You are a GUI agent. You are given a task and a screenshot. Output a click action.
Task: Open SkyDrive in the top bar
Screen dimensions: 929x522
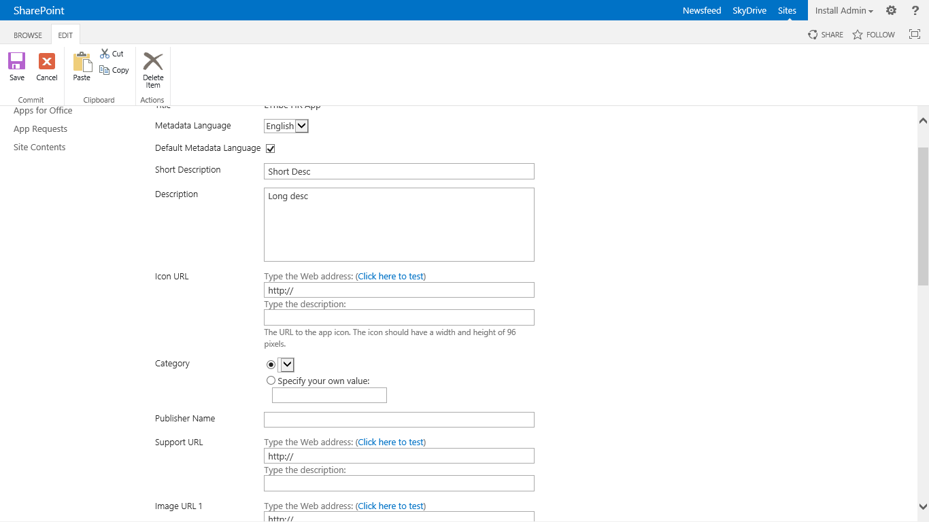(749, 10)
